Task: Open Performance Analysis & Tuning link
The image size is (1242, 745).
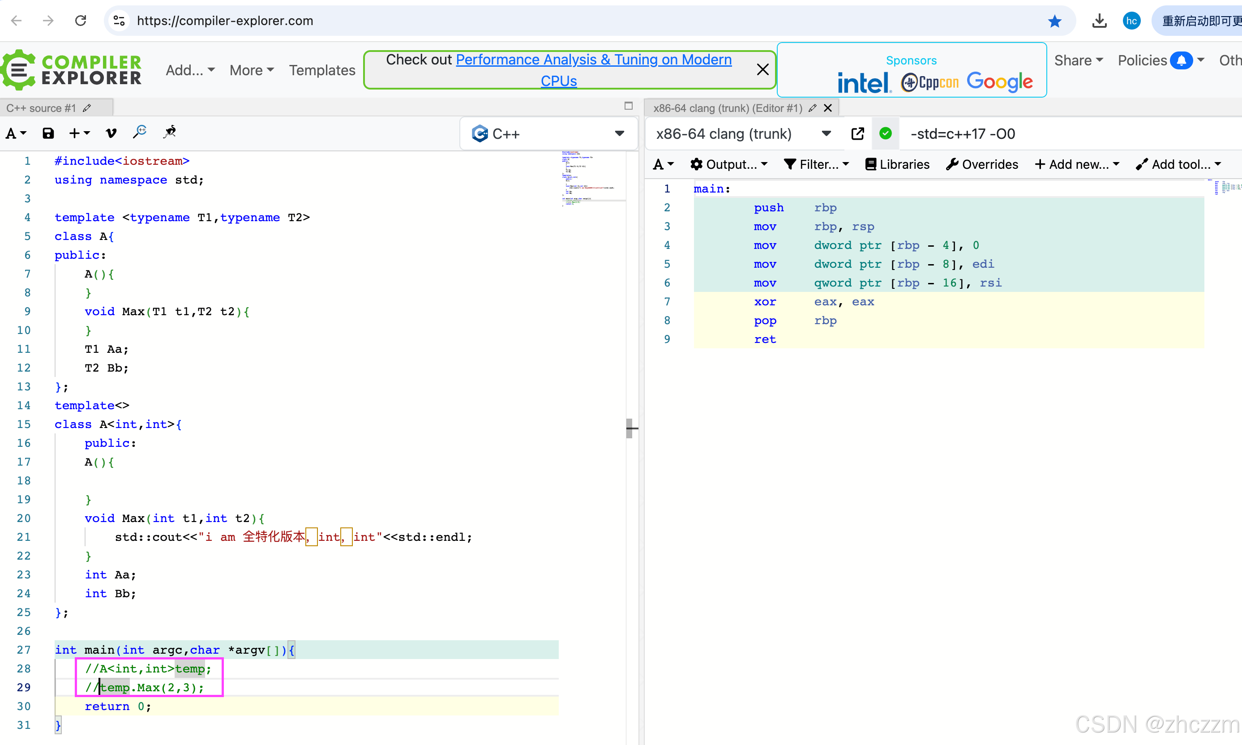Action: pos(593,60)
